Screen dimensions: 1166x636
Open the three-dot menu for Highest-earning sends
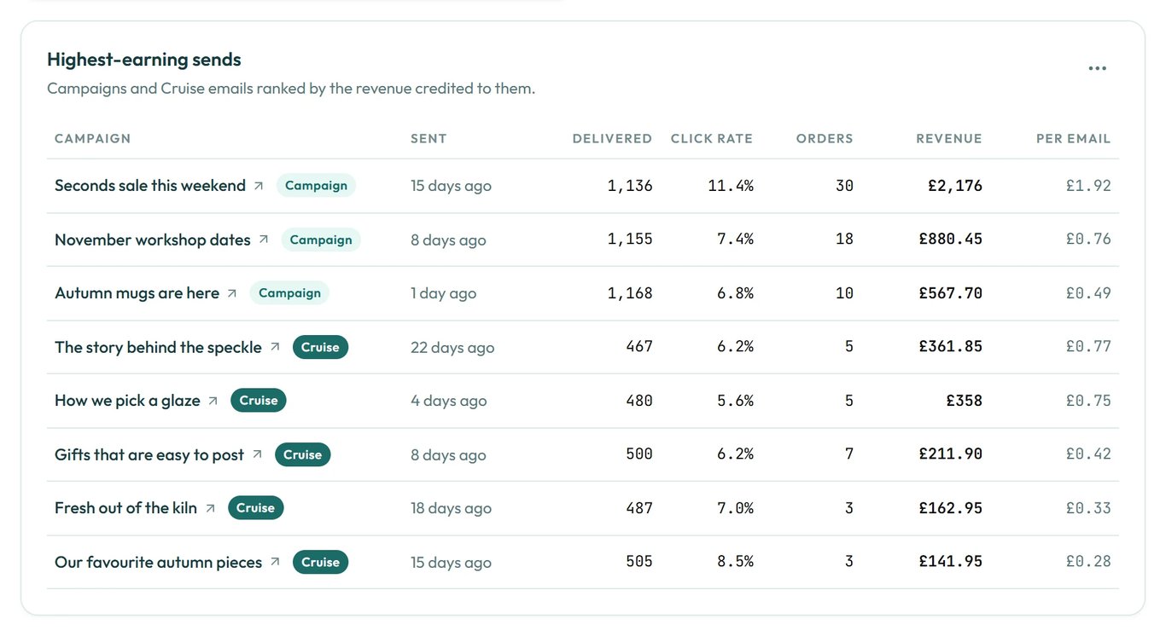click(1098, 68)
